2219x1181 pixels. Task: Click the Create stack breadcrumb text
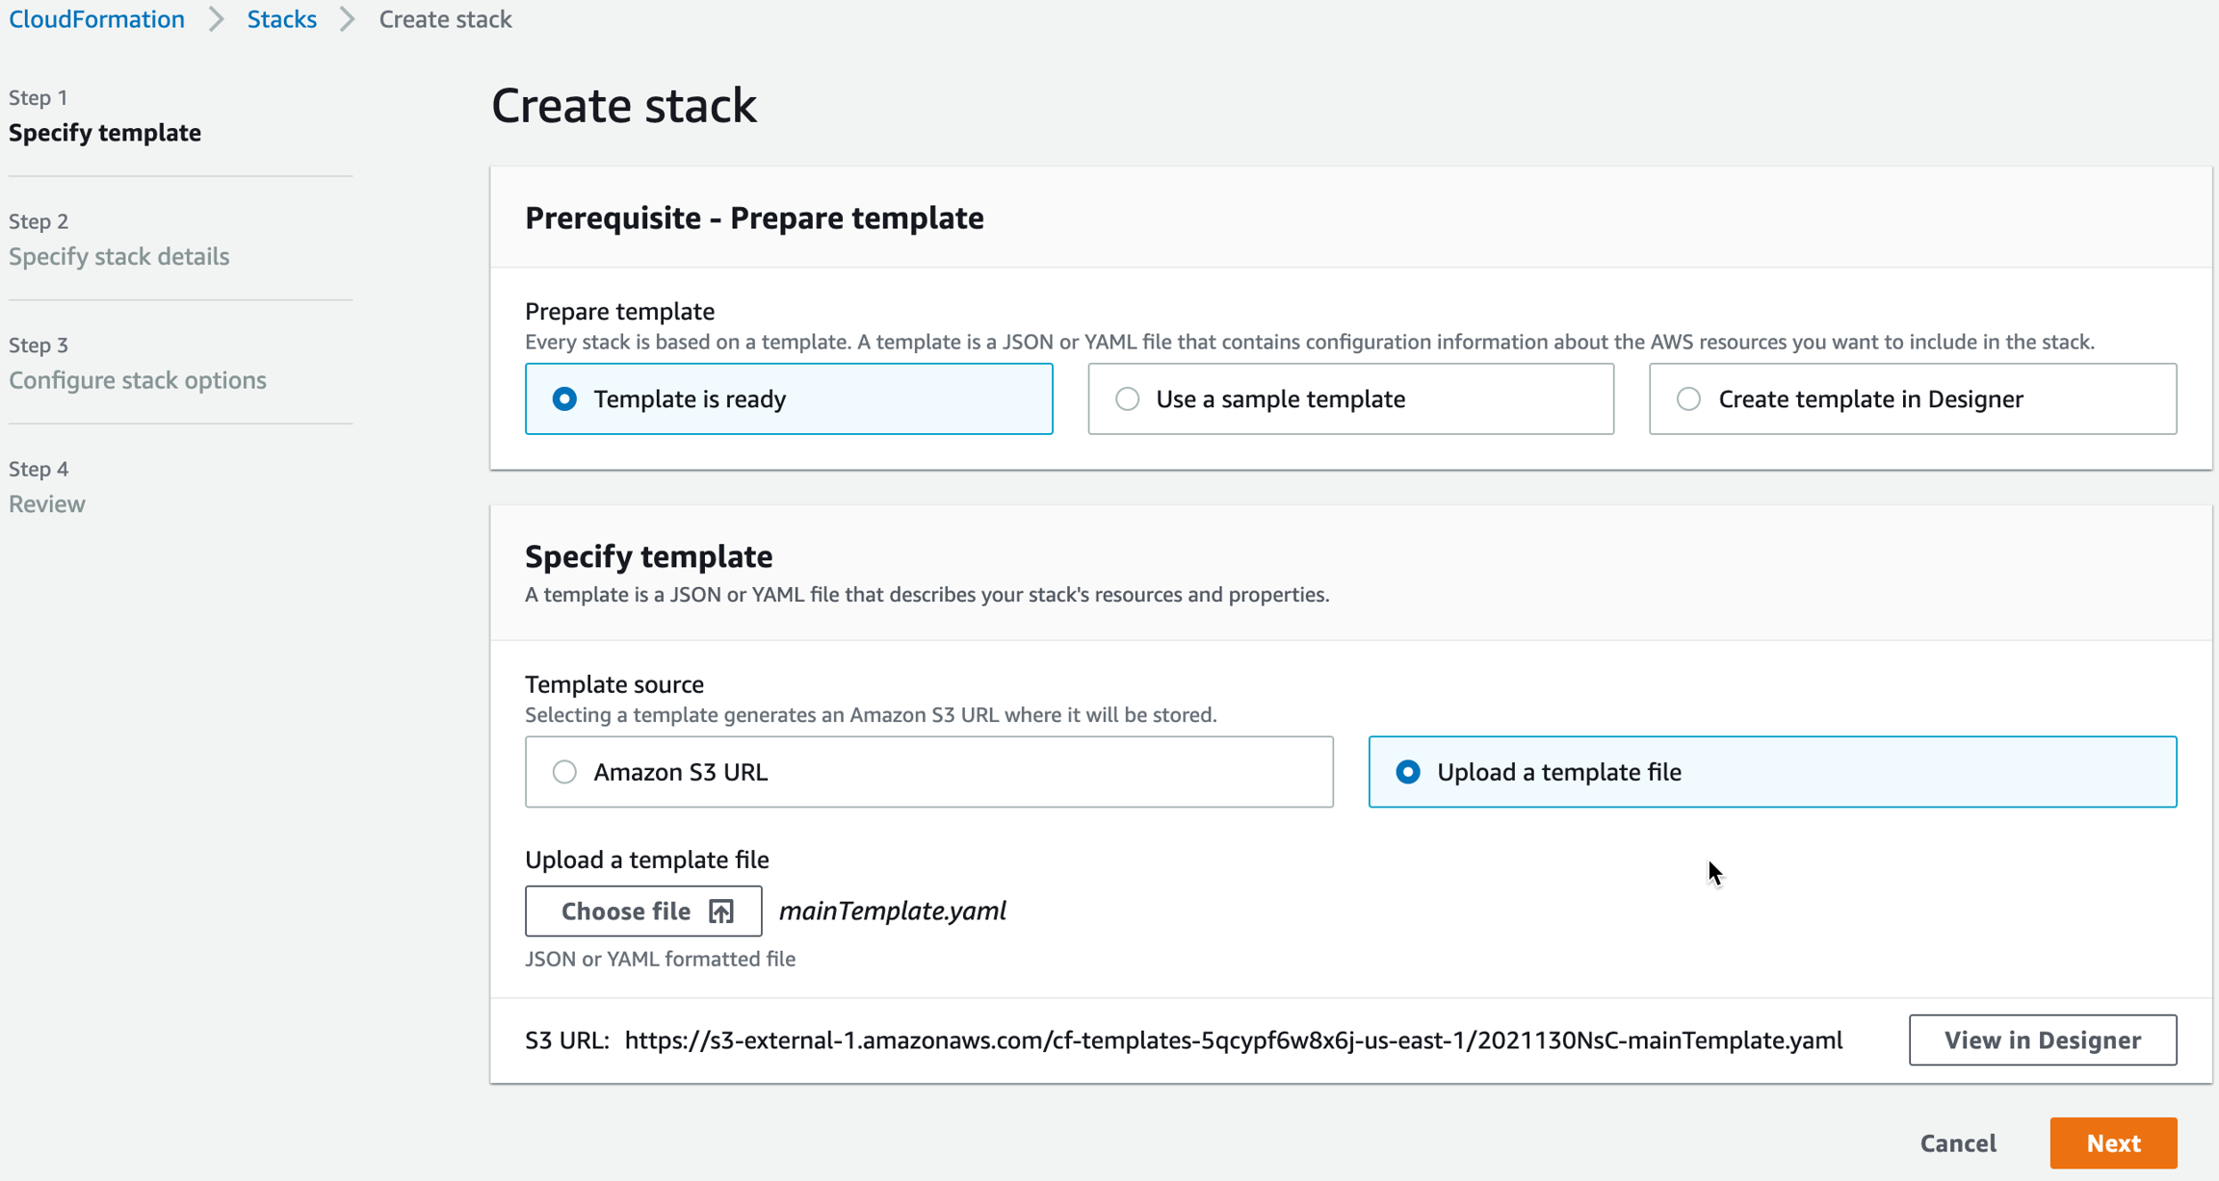[x=445, y=19]
